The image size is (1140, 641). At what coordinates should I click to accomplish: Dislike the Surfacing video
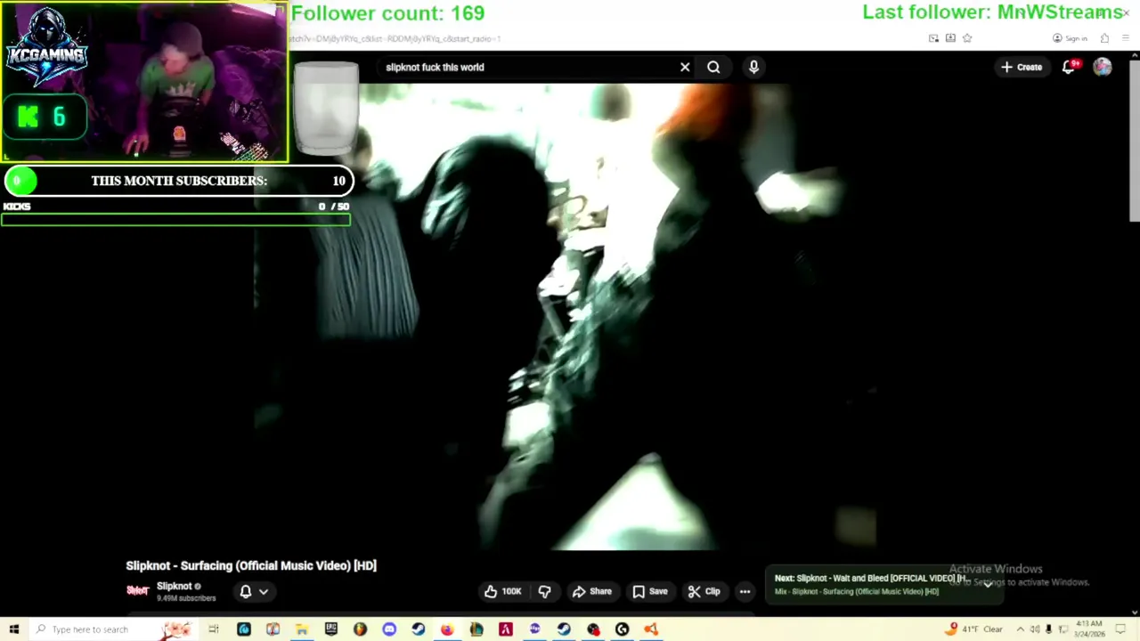[544, 591]
